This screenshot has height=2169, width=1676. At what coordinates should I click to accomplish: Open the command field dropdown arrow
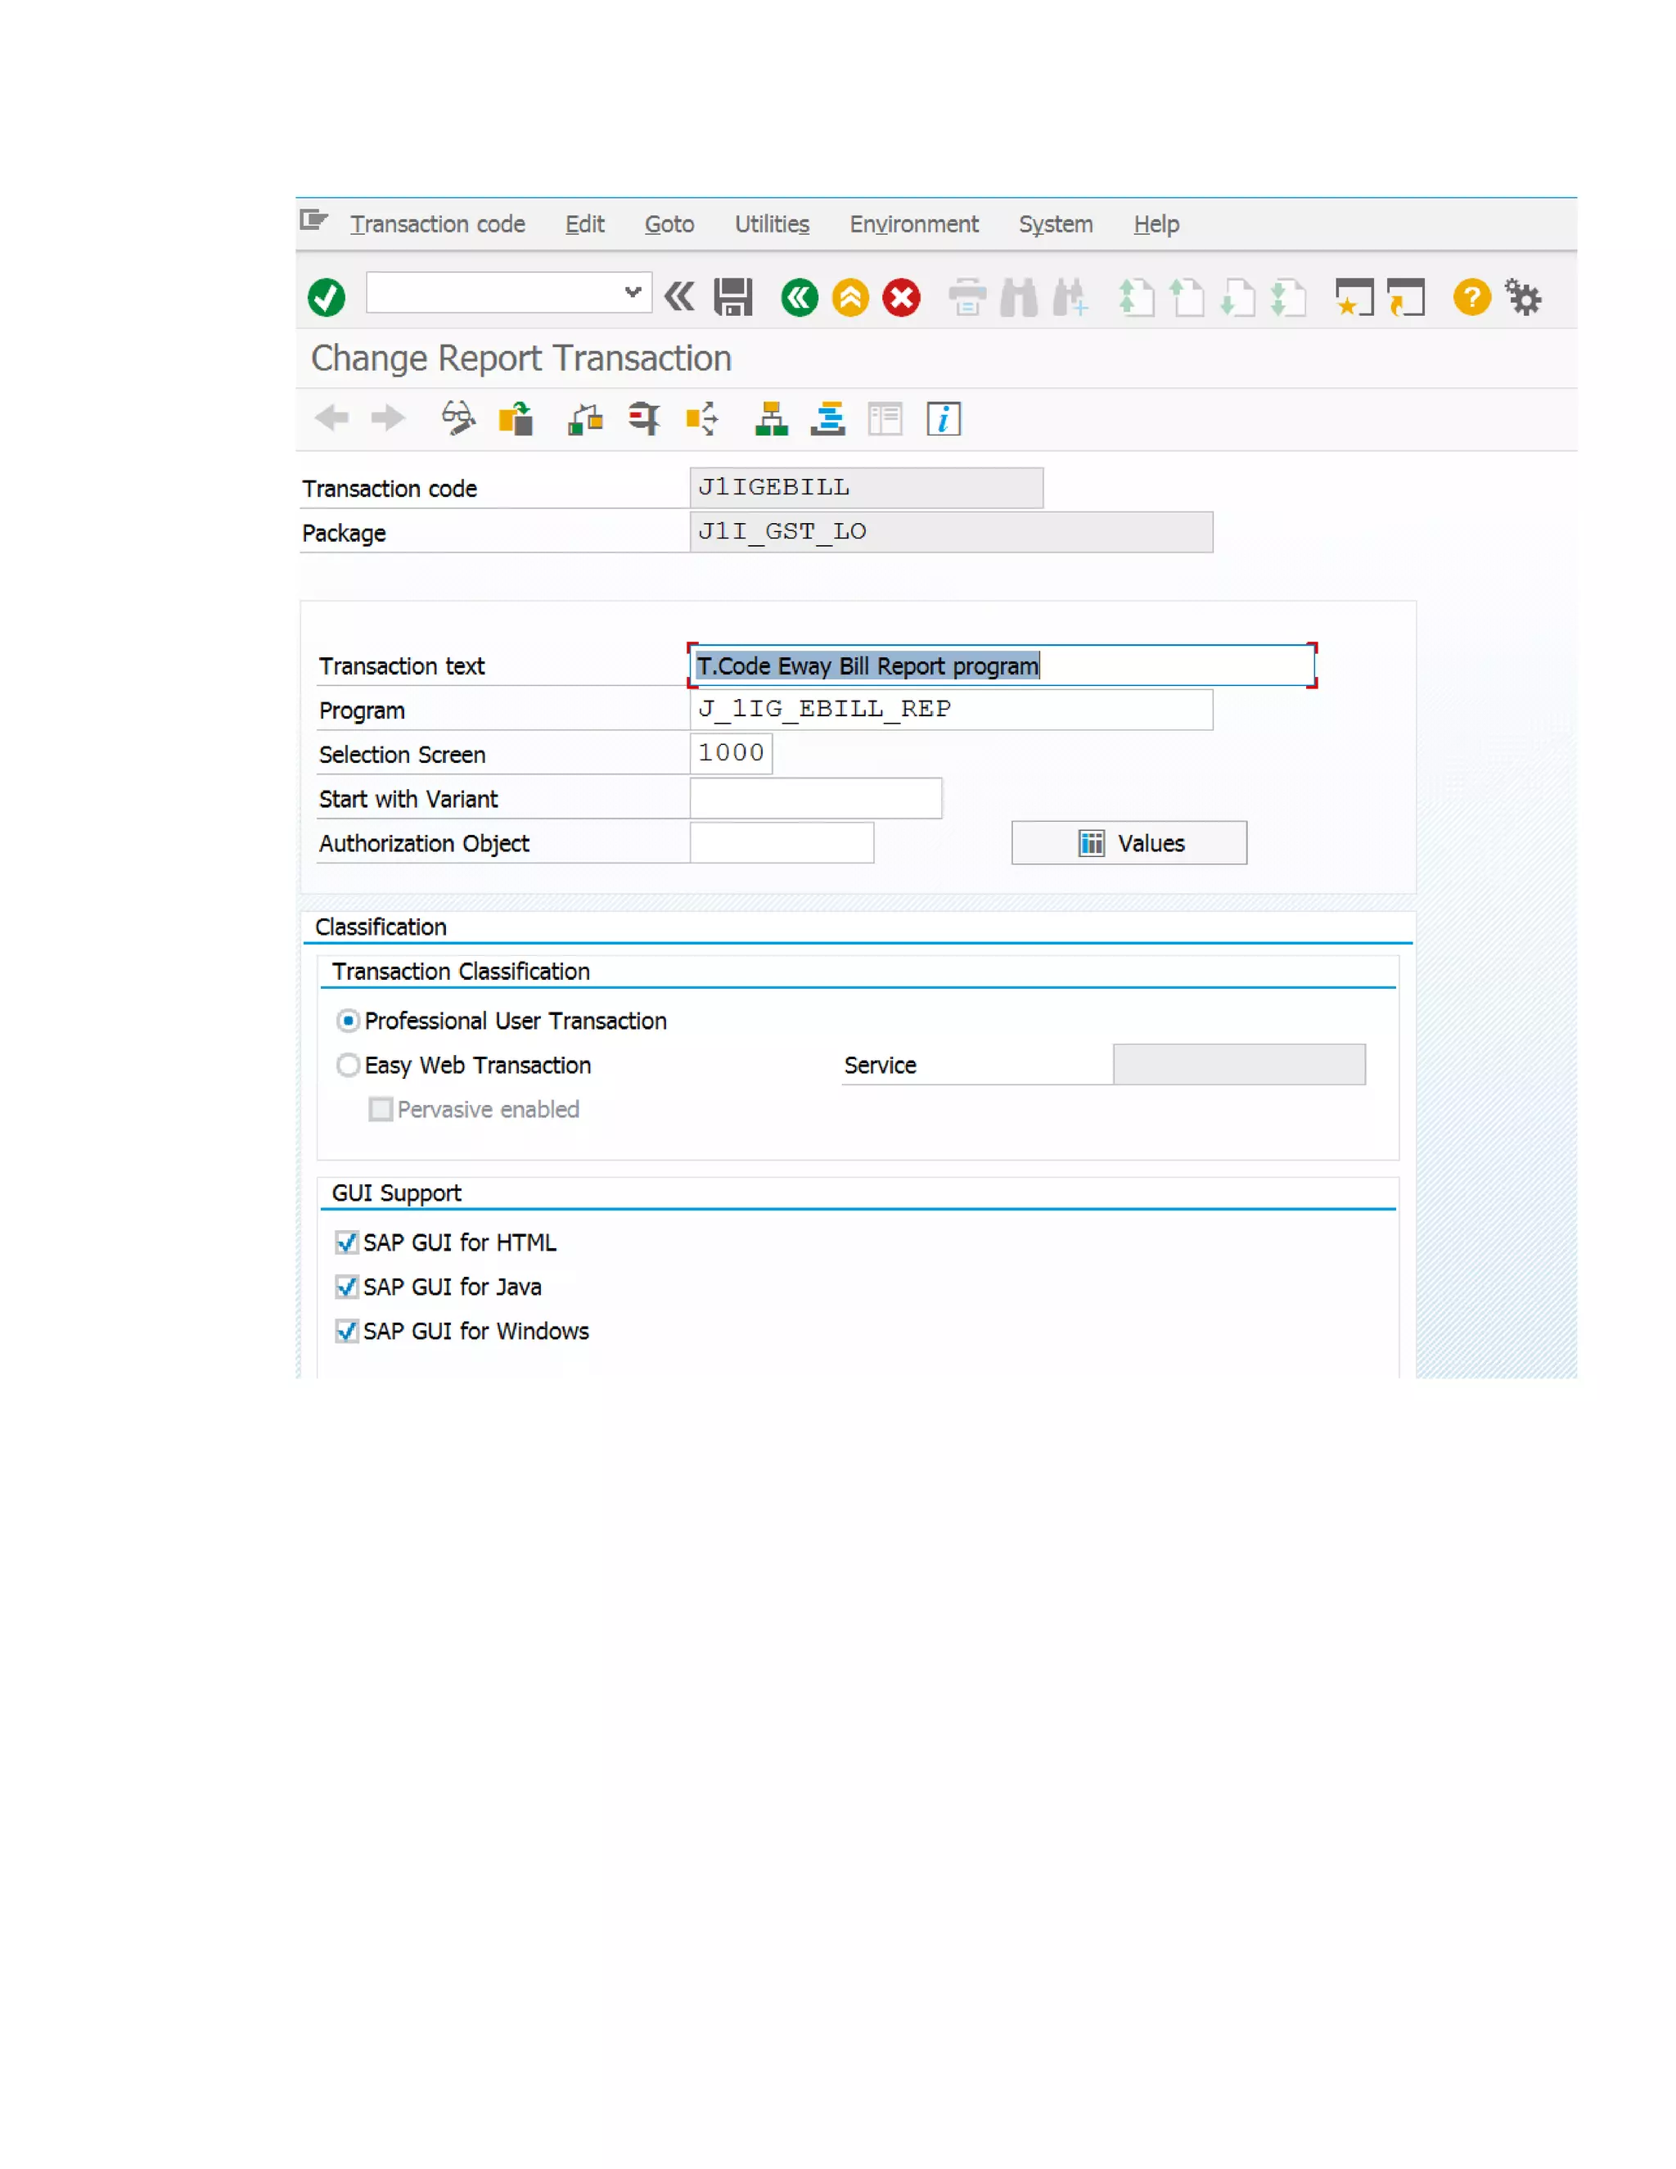click(x=633, y=292)
